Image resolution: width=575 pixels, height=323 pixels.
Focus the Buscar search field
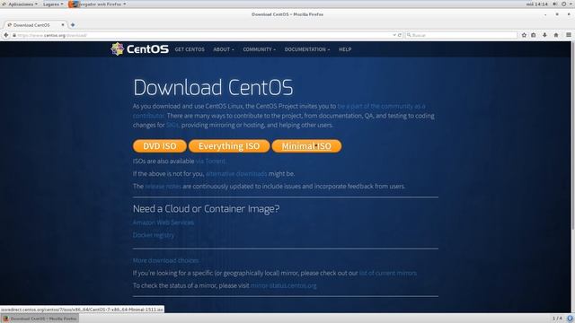pyautogui.click(x=461, y=35)
